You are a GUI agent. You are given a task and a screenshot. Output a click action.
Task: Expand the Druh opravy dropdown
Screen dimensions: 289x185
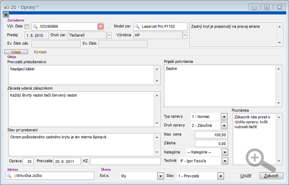[x=224, y=126]
